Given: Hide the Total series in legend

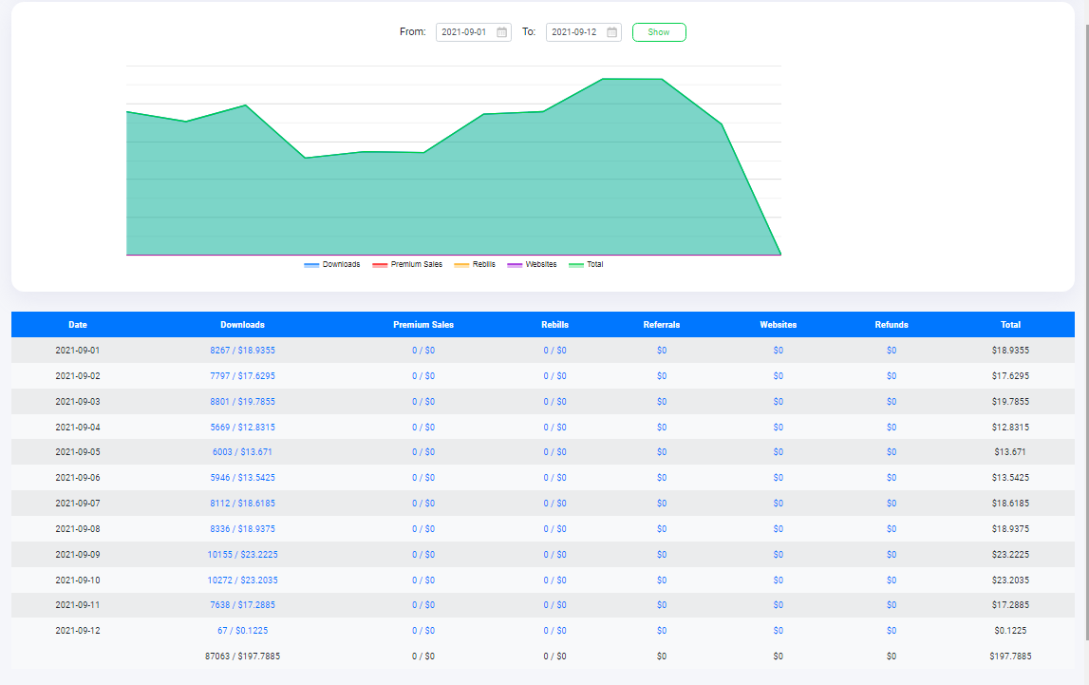Looking at the screenshot, I should coord(586,264).
